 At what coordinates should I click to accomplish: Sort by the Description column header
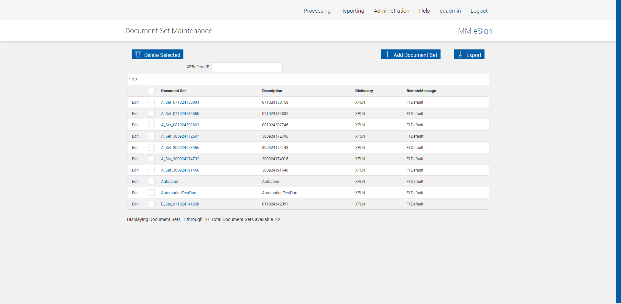[272, 91]
